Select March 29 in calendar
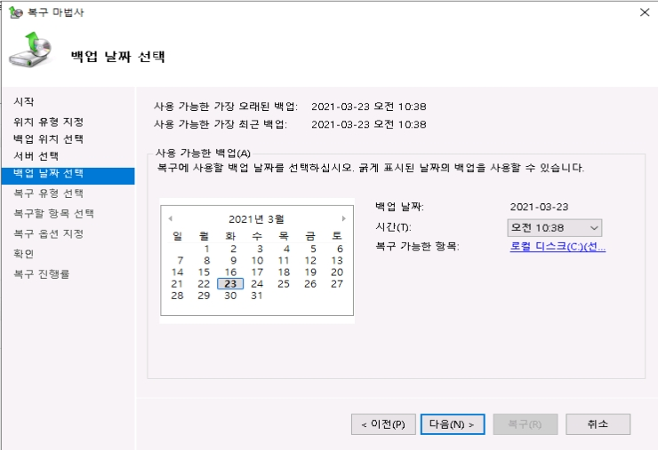658x450 pixels. point(204,296)
